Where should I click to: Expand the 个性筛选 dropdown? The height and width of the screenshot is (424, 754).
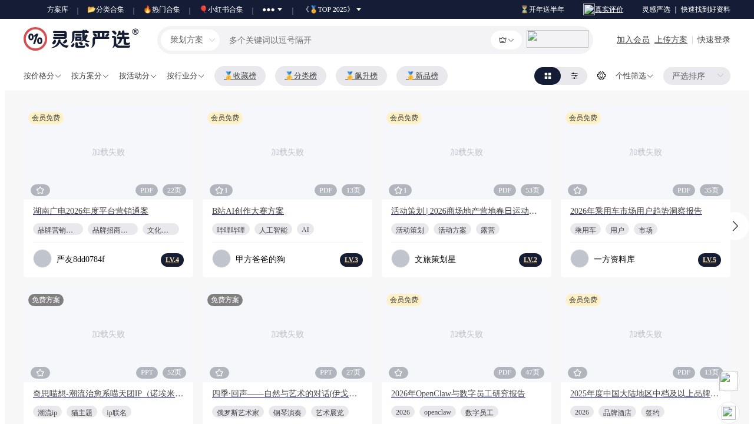click(x=634, y=76)
